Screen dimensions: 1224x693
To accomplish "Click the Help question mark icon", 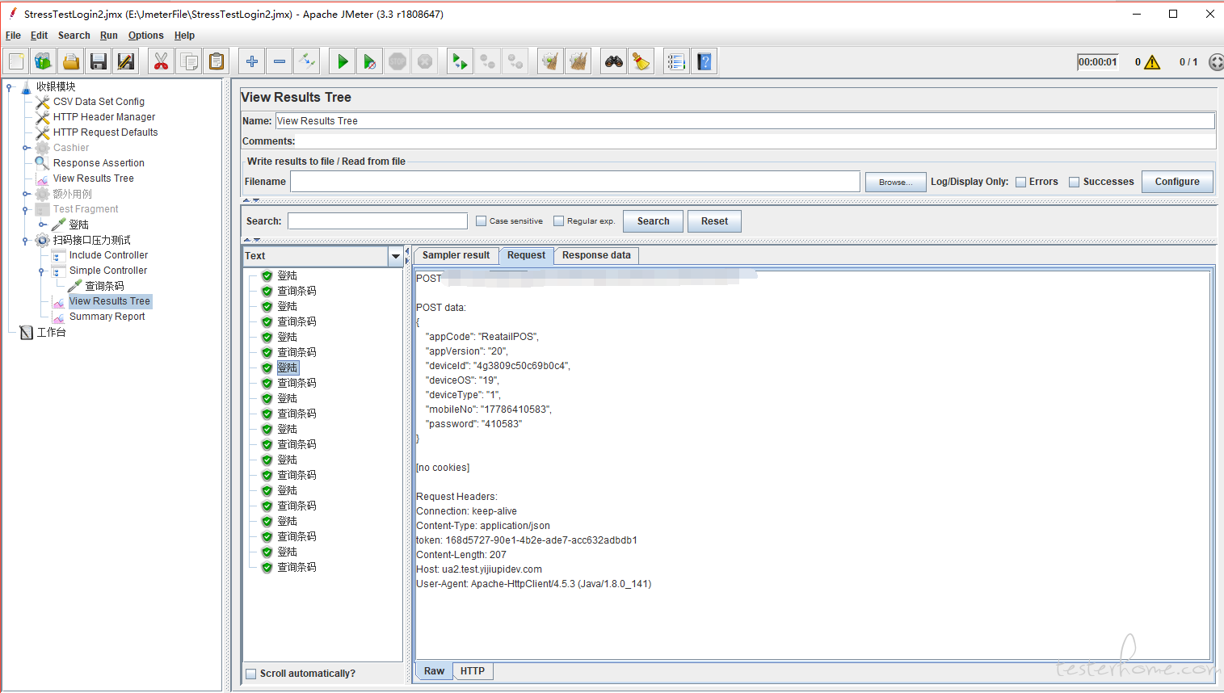I will point(705,61).
